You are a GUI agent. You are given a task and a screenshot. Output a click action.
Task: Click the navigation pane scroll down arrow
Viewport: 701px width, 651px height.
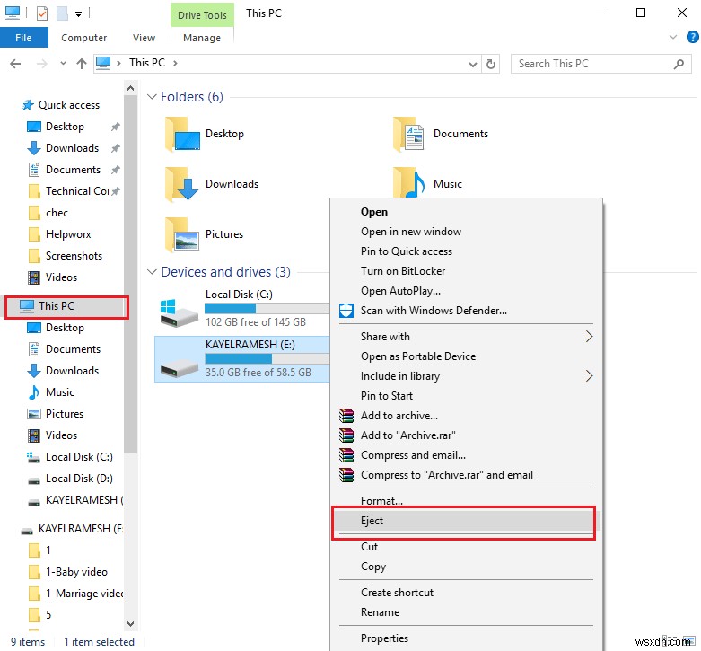tap(130, 624)
